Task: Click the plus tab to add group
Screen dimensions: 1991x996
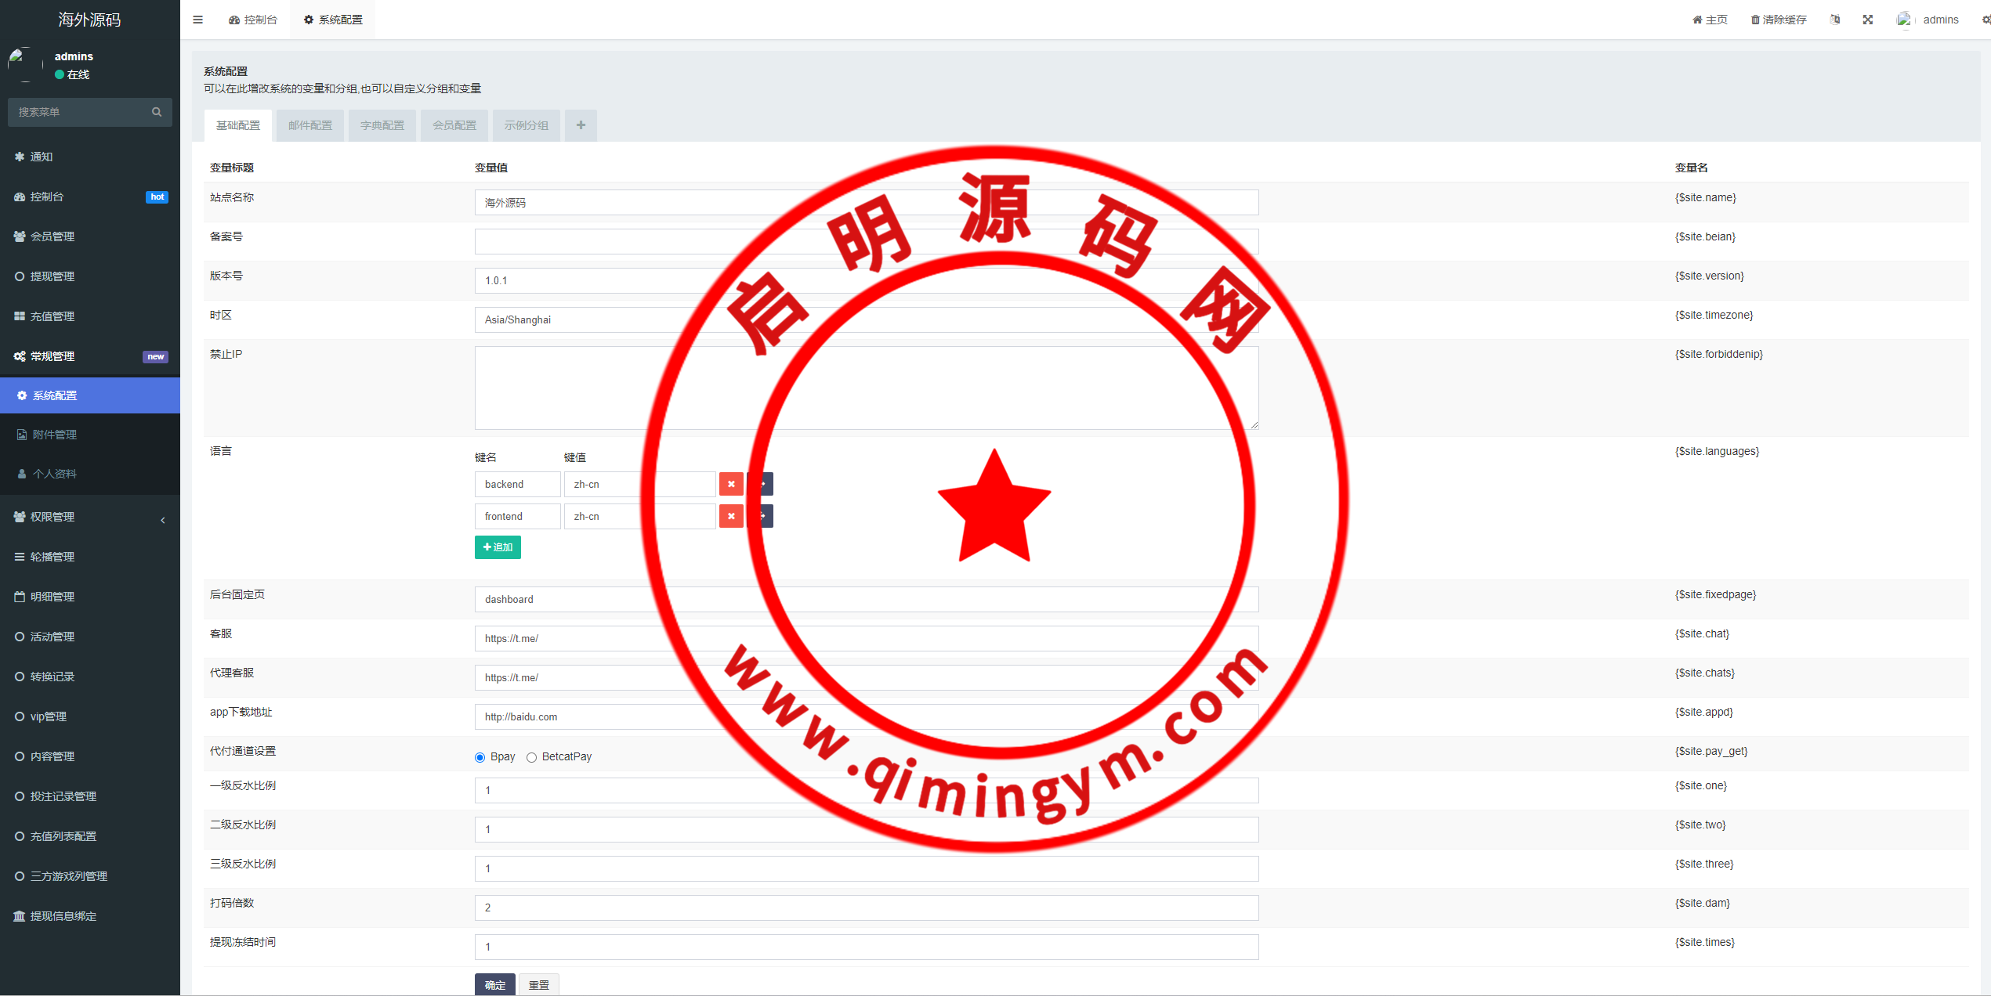Action: point(581,125)
